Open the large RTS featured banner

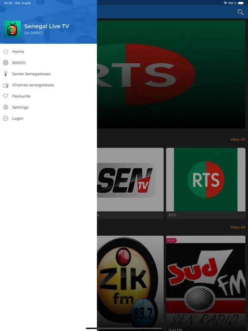171,74
